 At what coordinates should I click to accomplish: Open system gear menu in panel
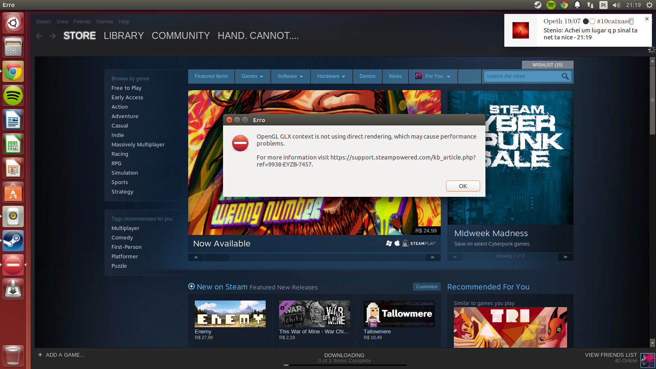[x=649, y=5]
